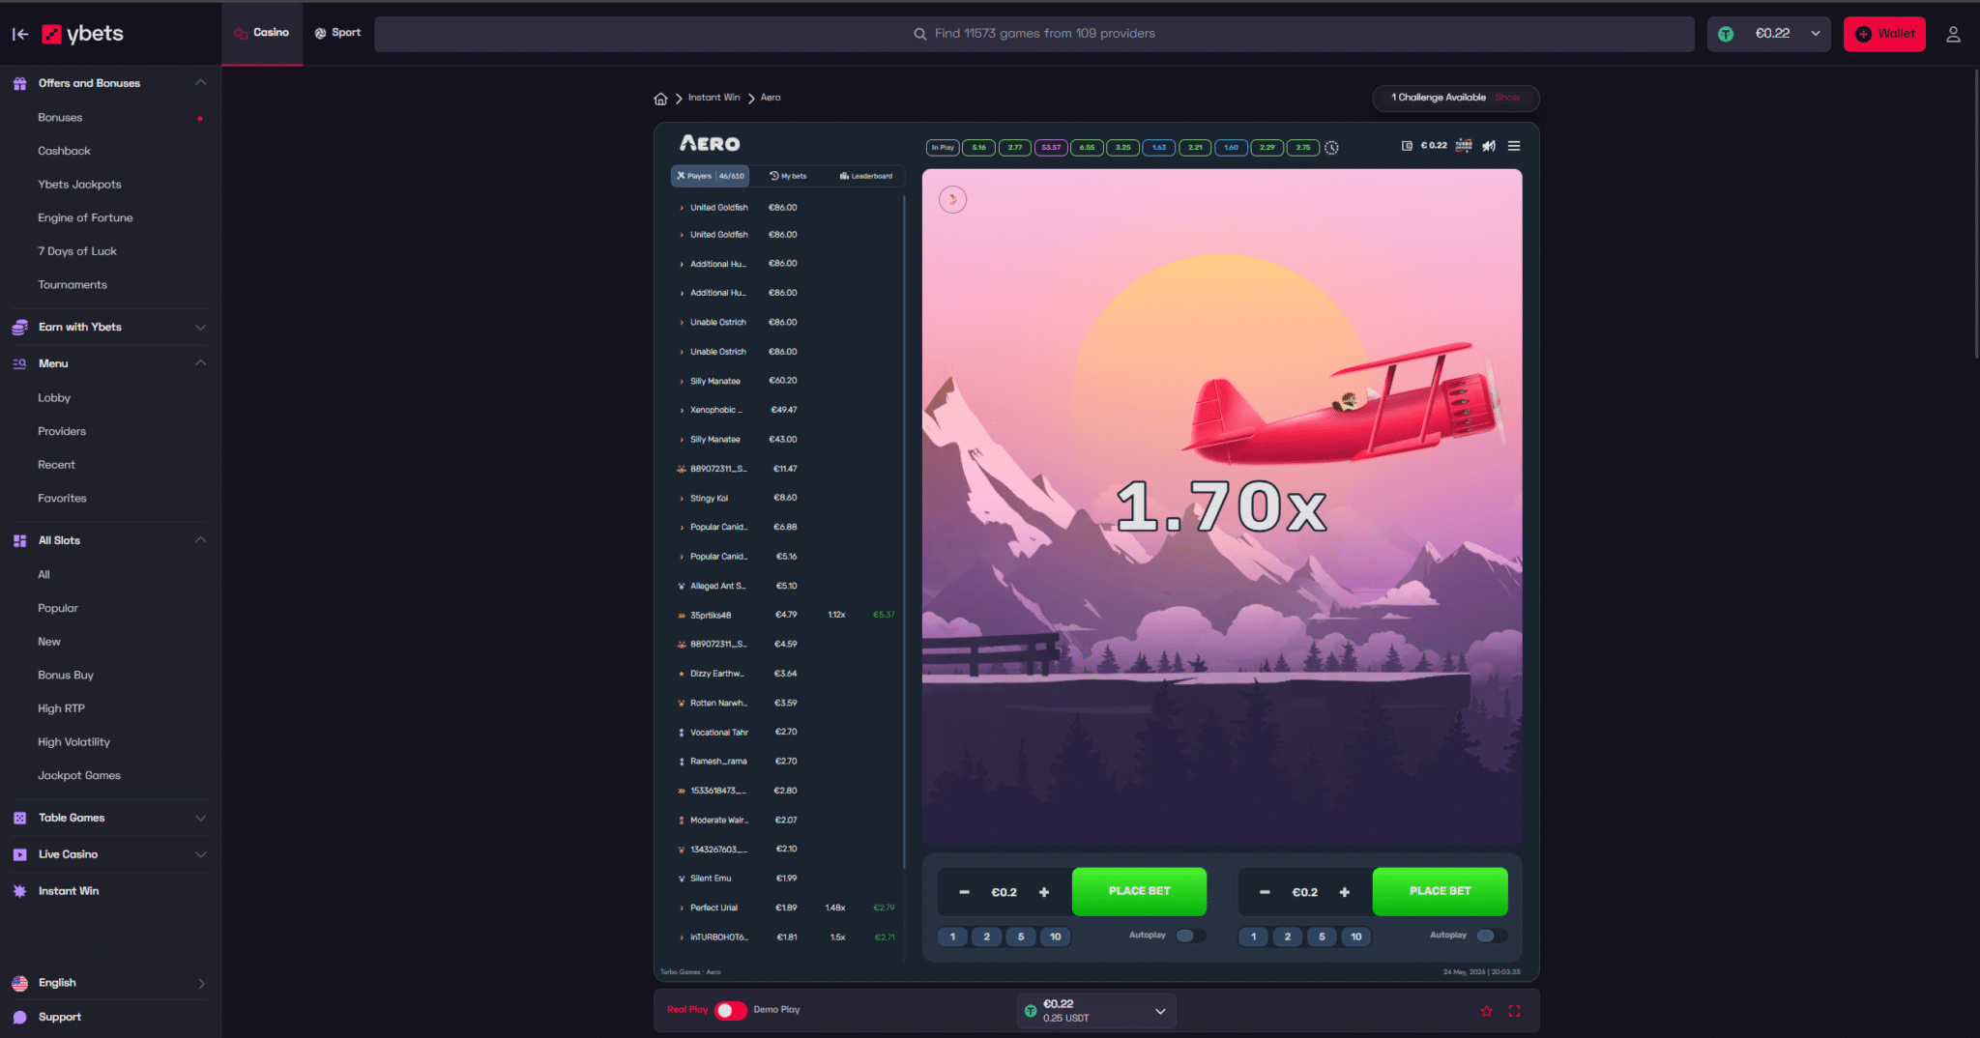The width and height of the screenshot is (1980, 1038).
Task: Switch to the Casino tab
Action: (262, 33)
